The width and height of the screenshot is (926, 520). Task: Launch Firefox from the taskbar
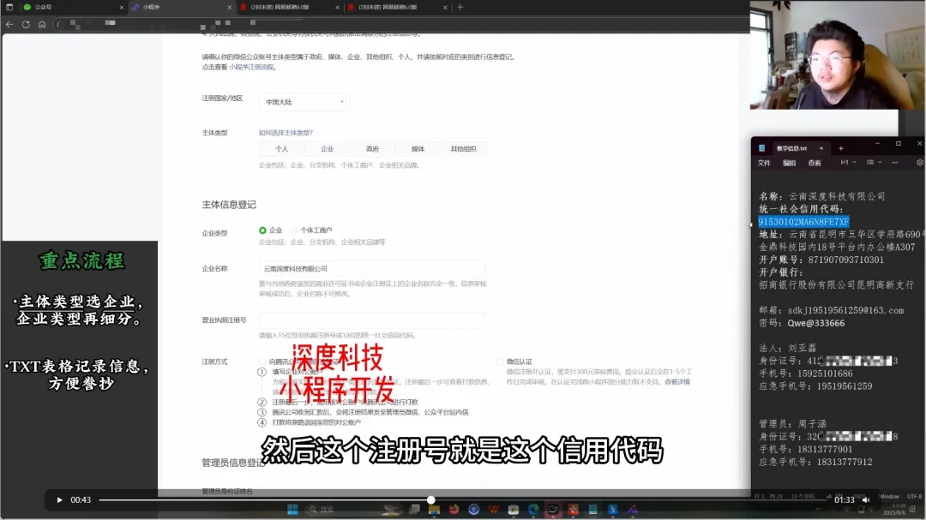click(454, 510)
